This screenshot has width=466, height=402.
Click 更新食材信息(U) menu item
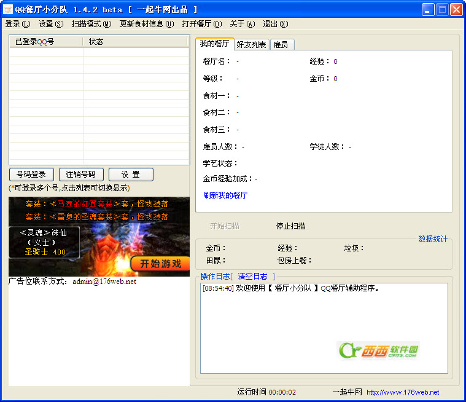(147, 24)
